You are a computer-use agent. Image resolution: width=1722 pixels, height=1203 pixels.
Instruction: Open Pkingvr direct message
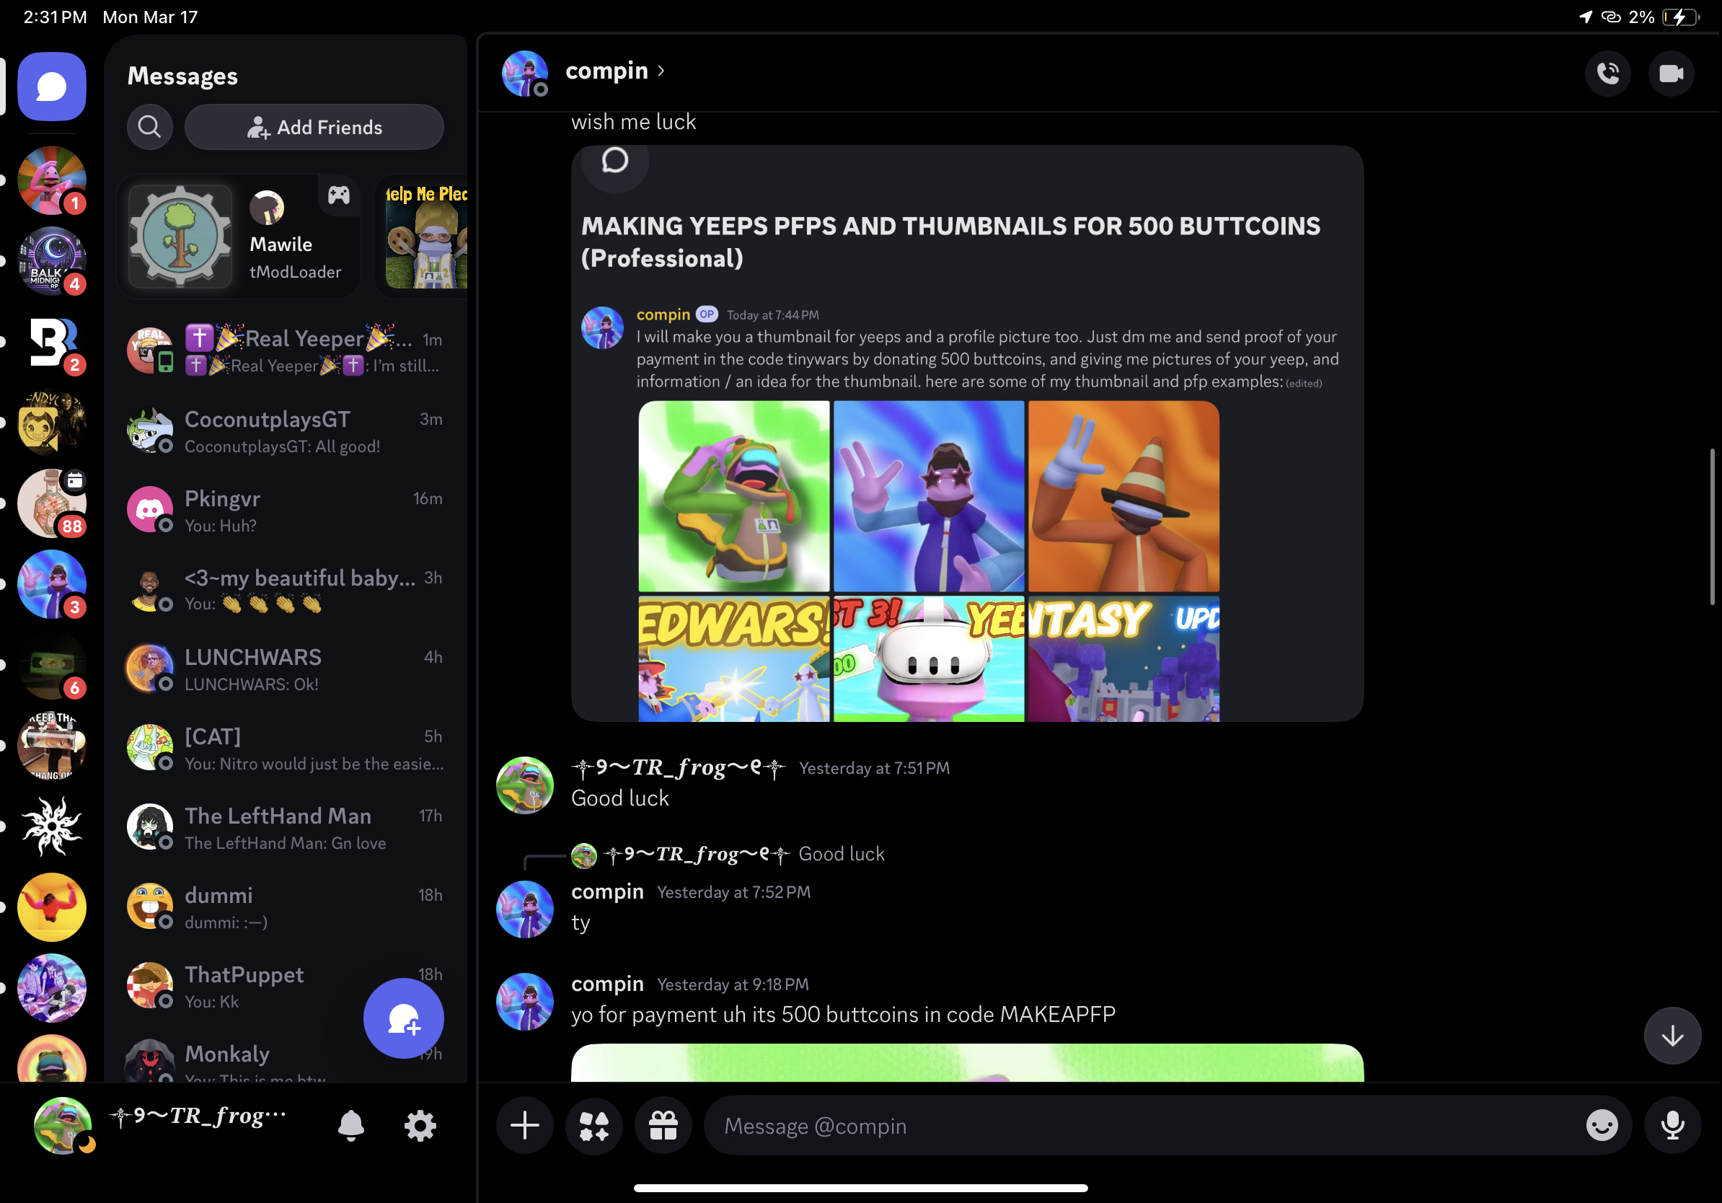[x=285, y=510]
